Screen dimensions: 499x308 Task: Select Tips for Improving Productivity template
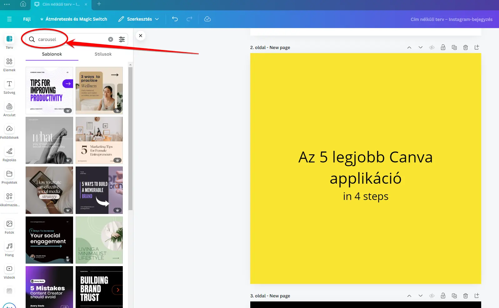(x=49, y=91)
